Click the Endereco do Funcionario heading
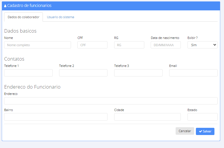The image size is (224, 148). pos(32,87)
